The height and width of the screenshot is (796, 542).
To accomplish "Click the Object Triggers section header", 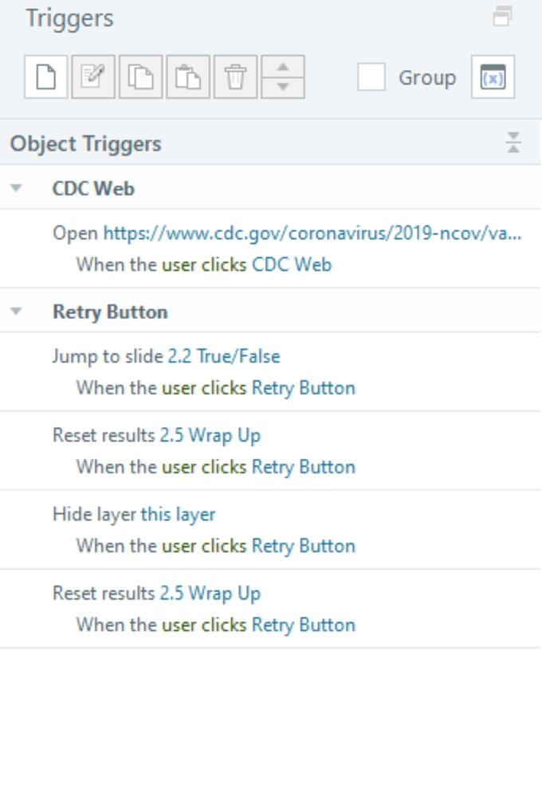I will click(x=86, y=143).
